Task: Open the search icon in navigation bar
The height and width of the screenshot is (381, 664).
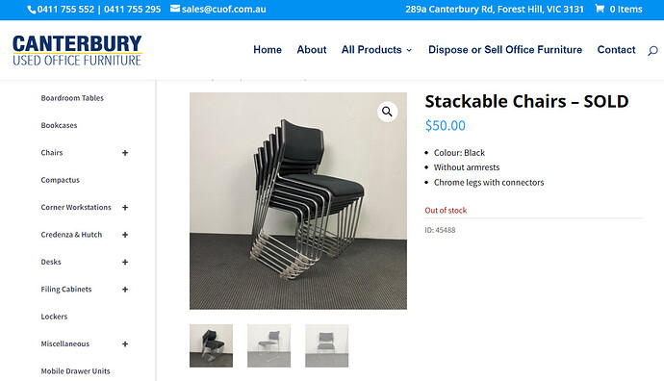Action: pos(652,51)
